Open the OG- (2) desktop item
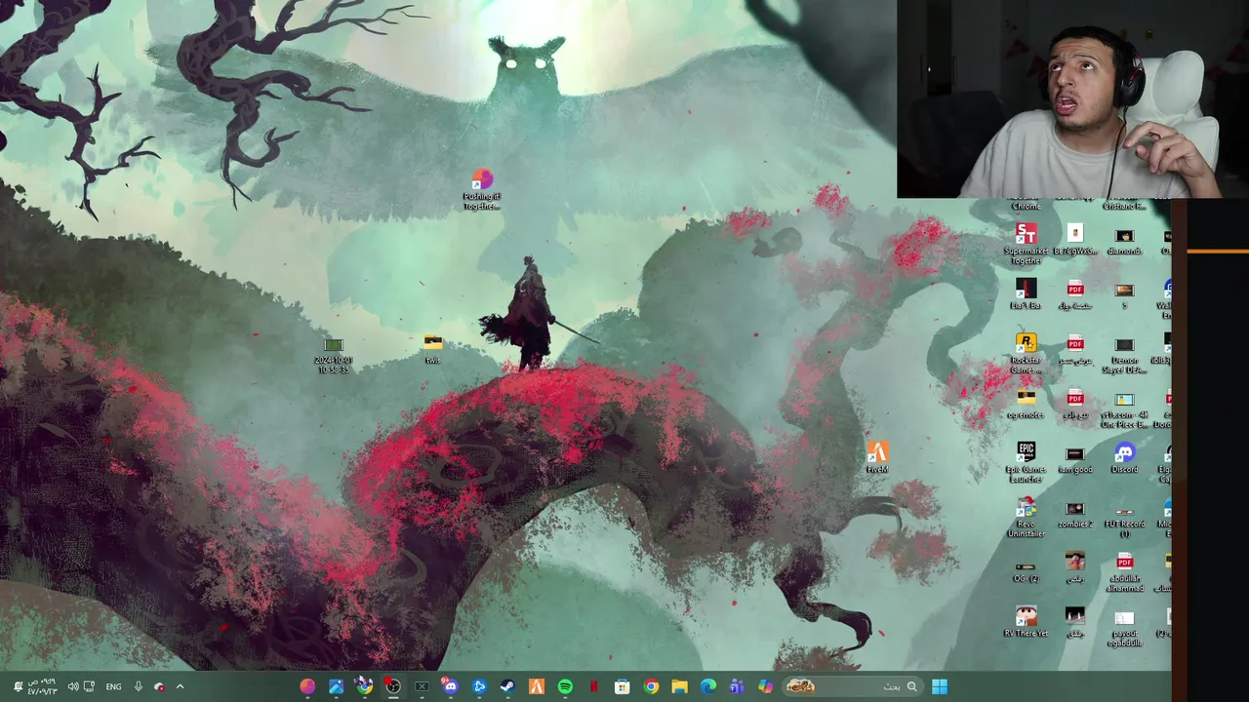The height and width of the screenshot is (702, 1249). pos(1026,571)
